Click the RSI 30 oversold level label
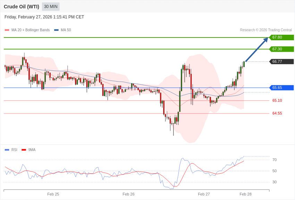This screenshot has height=200, width=295. coord(275,182)
